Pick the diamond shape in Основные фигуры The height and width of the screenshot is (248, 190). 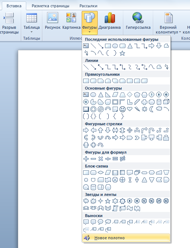tap(130, 95)
